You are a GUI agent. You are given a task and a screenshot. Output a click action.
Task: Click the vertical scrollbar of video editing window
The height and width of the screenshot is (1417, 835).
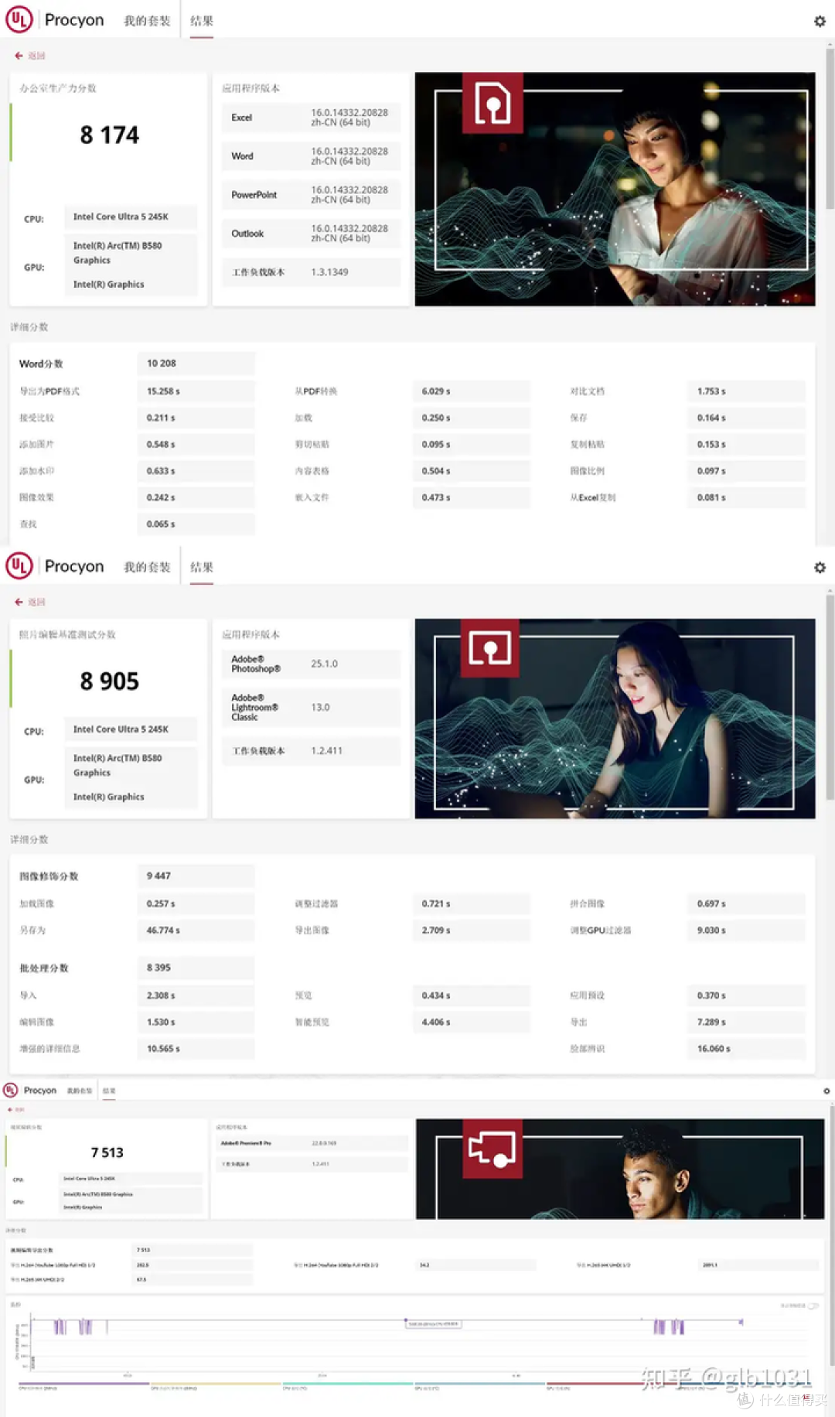coord(832,1238)
